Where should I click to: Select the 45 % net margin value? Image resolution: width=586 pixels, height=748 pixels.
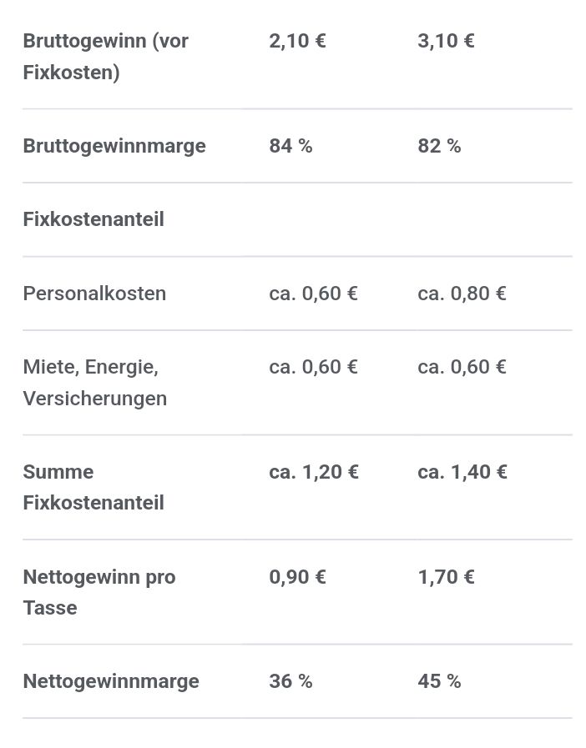(439, 681)
